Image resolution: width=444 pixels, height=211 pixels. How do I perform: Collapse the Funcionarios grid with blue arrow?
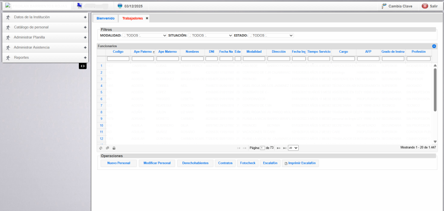click(434, 46)
